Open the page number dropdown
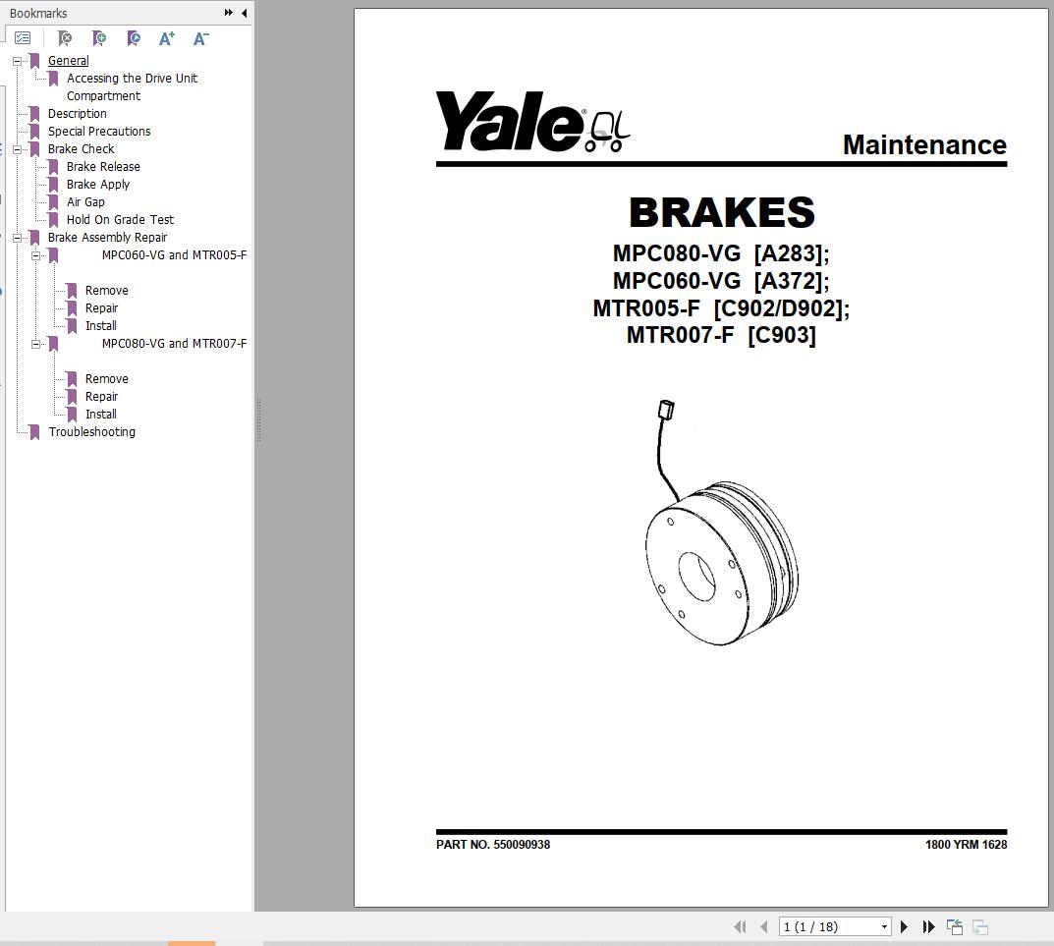This screenshot has height=946, width=1054. 884,926
